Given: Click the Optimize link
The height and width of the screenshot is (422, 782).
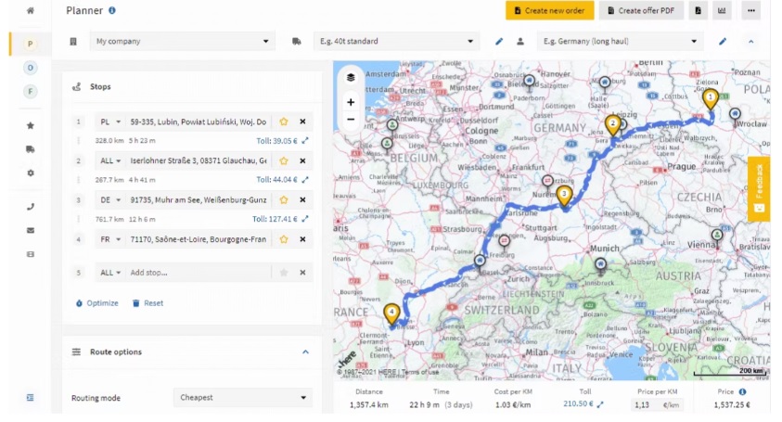Looking at the screenshot, I should 96,303.
